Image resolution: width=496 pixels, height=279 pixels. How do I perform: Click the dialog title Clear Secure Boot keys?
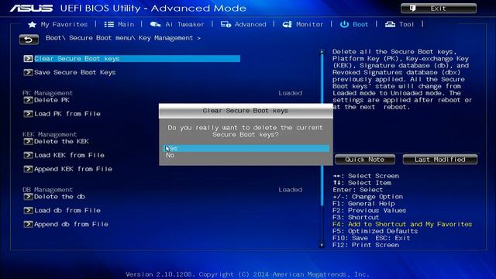(246, 111)
